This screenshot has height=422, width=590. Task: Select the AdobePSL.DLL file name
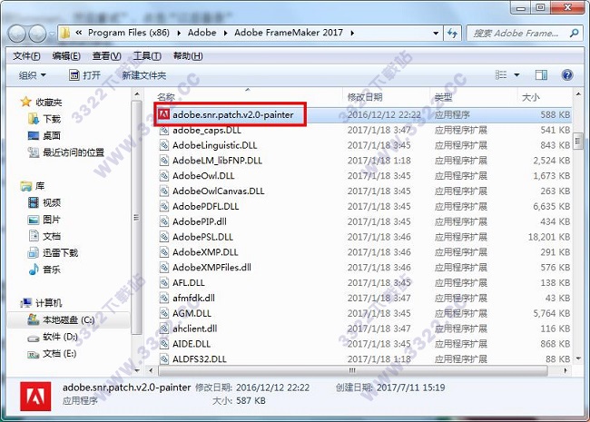coord(202,237)
